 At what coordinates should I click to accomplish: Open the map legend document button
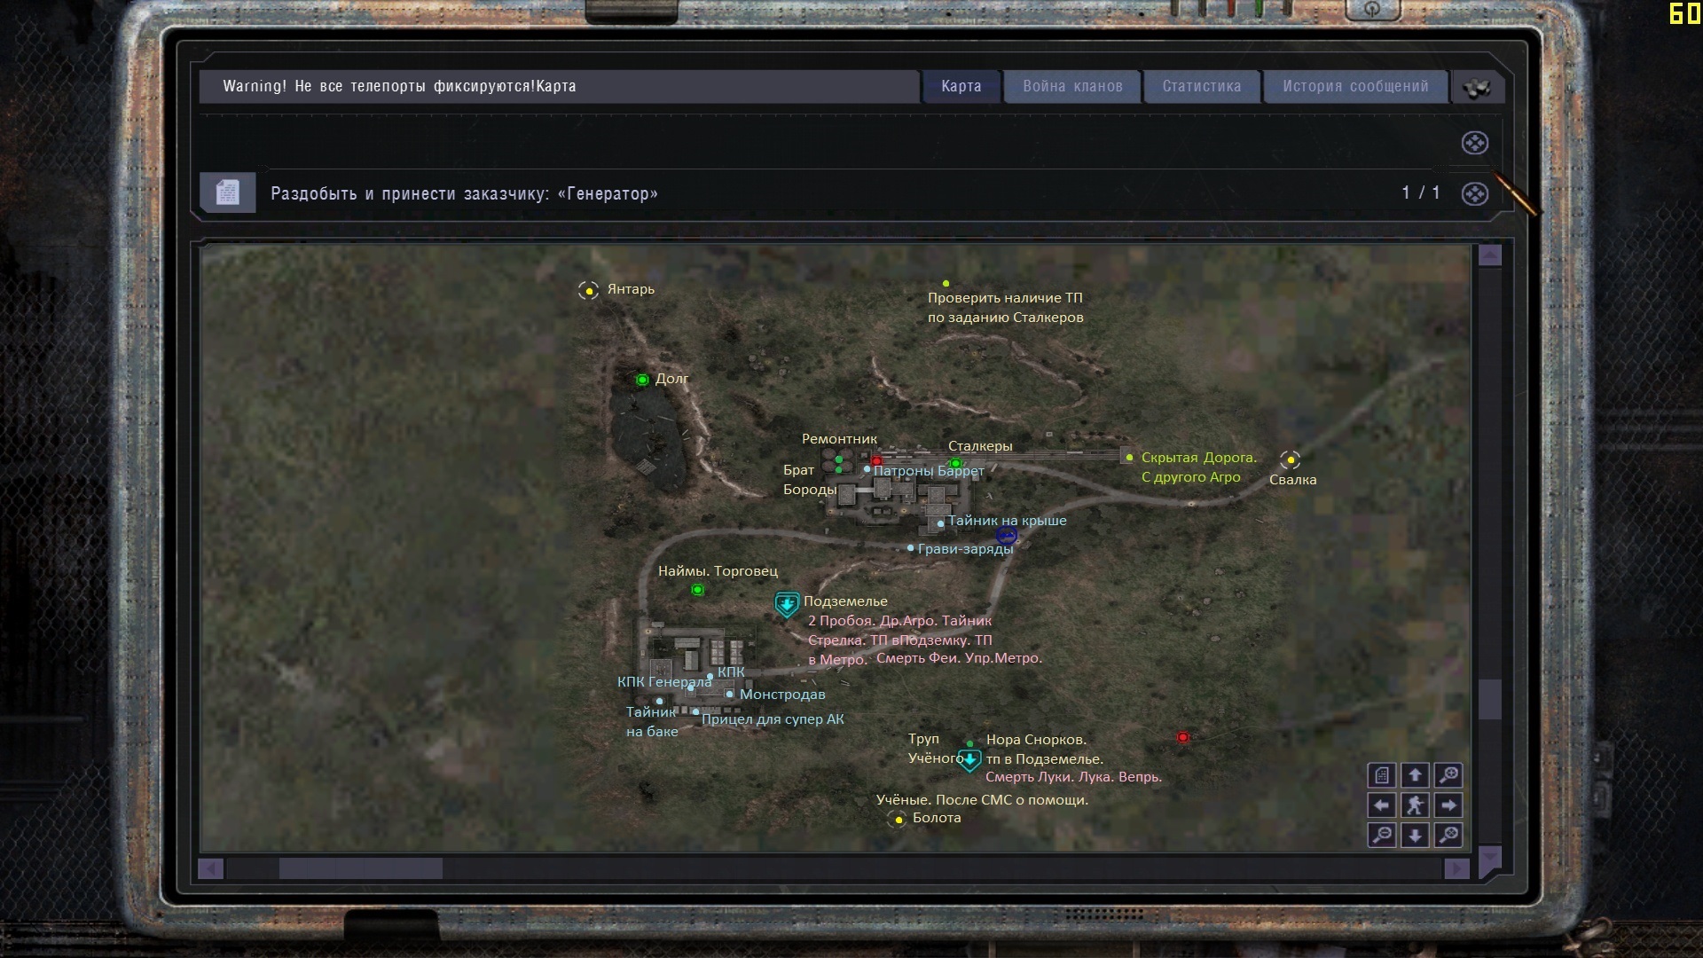[1382, 775]
